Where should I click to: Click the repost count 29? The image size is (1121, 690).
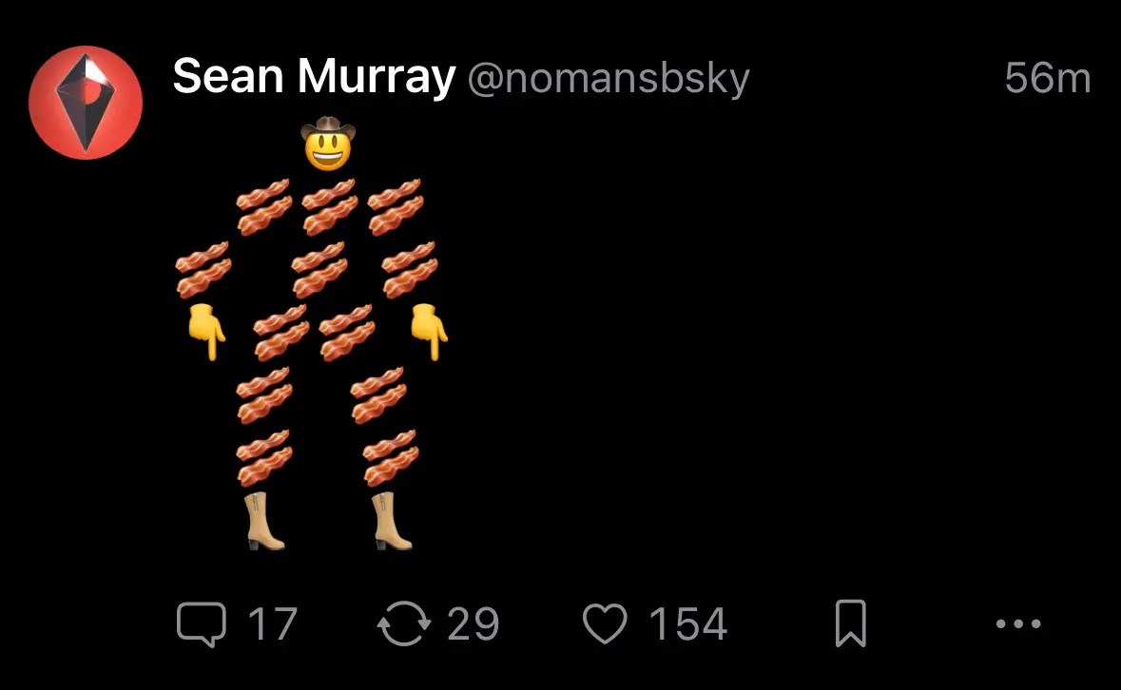tap(474, 624)
